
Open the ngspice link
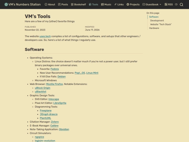[40, 137]
